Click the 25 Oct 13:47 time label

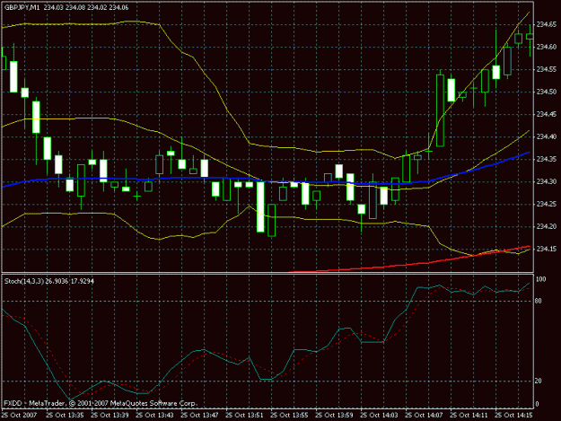[199, 416]
